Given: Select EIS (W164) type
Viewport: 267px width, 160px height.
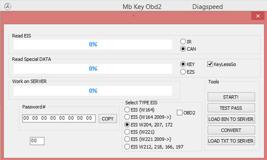Looking at the screenshot, I should point(127,110).
